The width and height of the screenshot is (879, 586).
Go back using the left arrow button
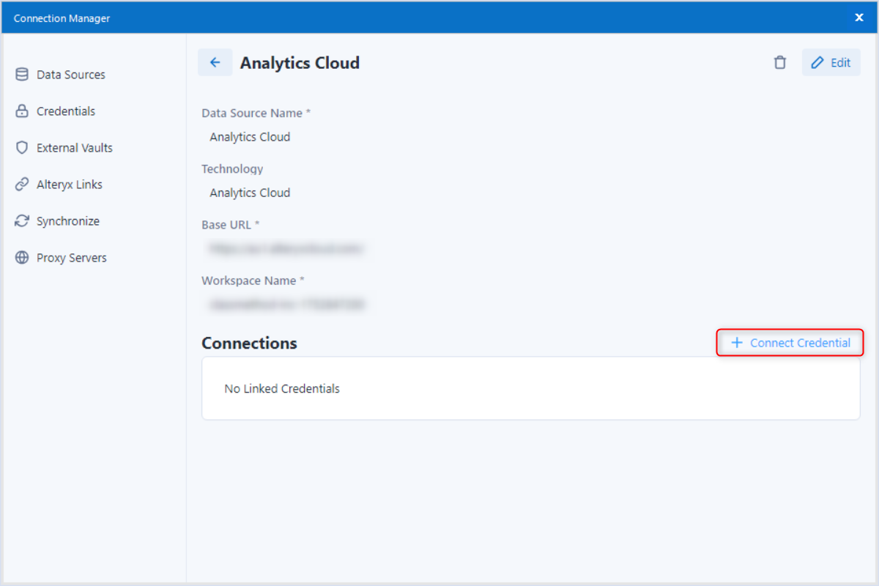pyautogui.click(x=215, y=63)
